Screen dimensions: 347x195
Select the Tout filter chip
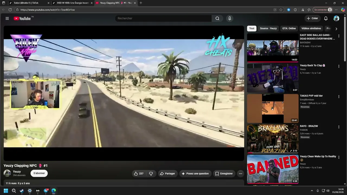coord(252,28)
